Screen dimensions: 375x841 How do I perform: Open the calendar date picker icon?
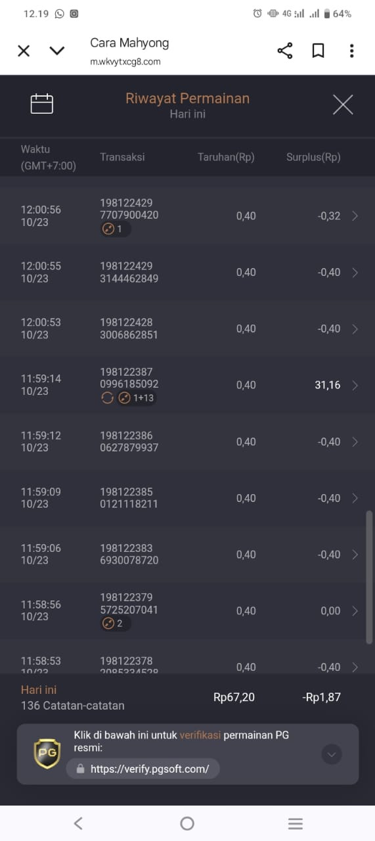coord(42,104)
